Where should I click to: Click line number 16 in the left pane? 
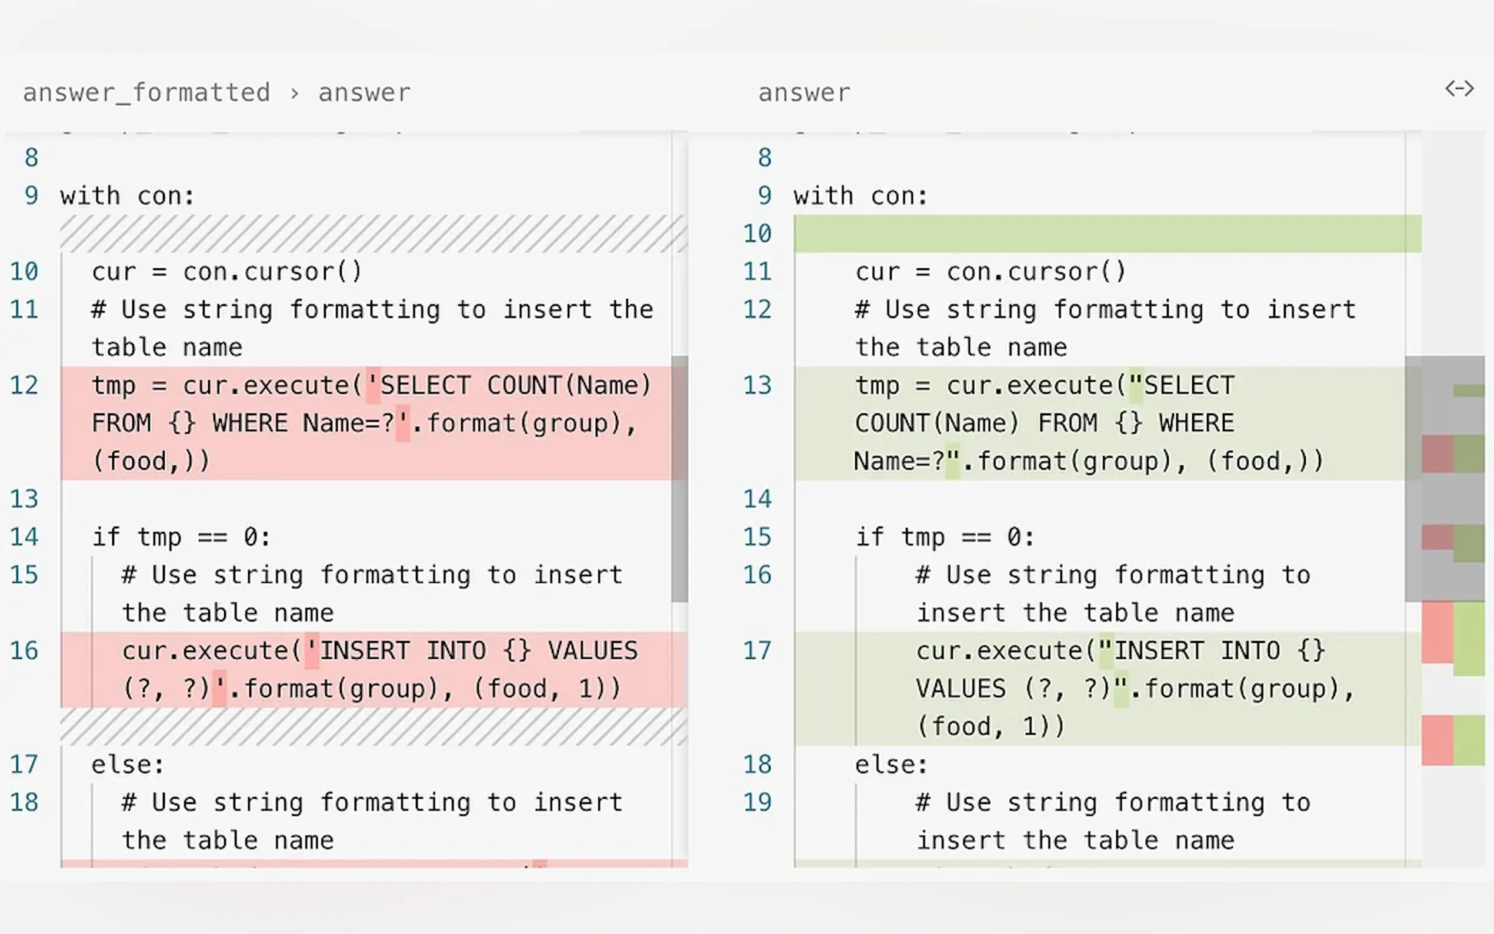pos(24,651)
